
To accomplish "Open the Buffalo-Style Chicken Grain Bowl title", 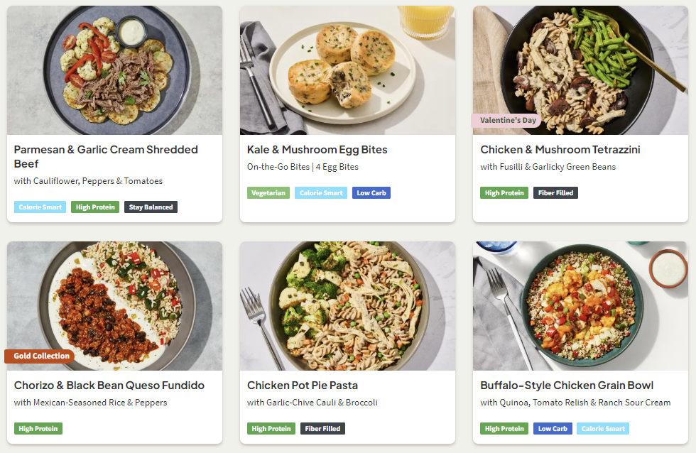I will (x=567, y=386).
